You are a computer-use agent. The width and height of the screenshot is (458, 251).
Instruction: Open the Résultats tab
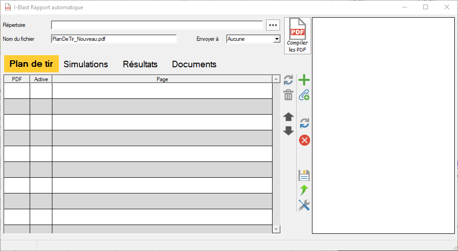140,64
